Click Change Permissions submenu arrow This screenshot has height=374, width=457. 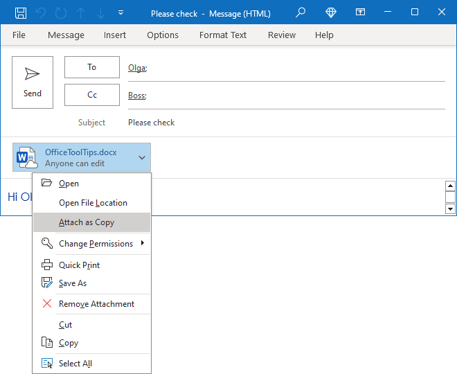[x=143, y=243]
